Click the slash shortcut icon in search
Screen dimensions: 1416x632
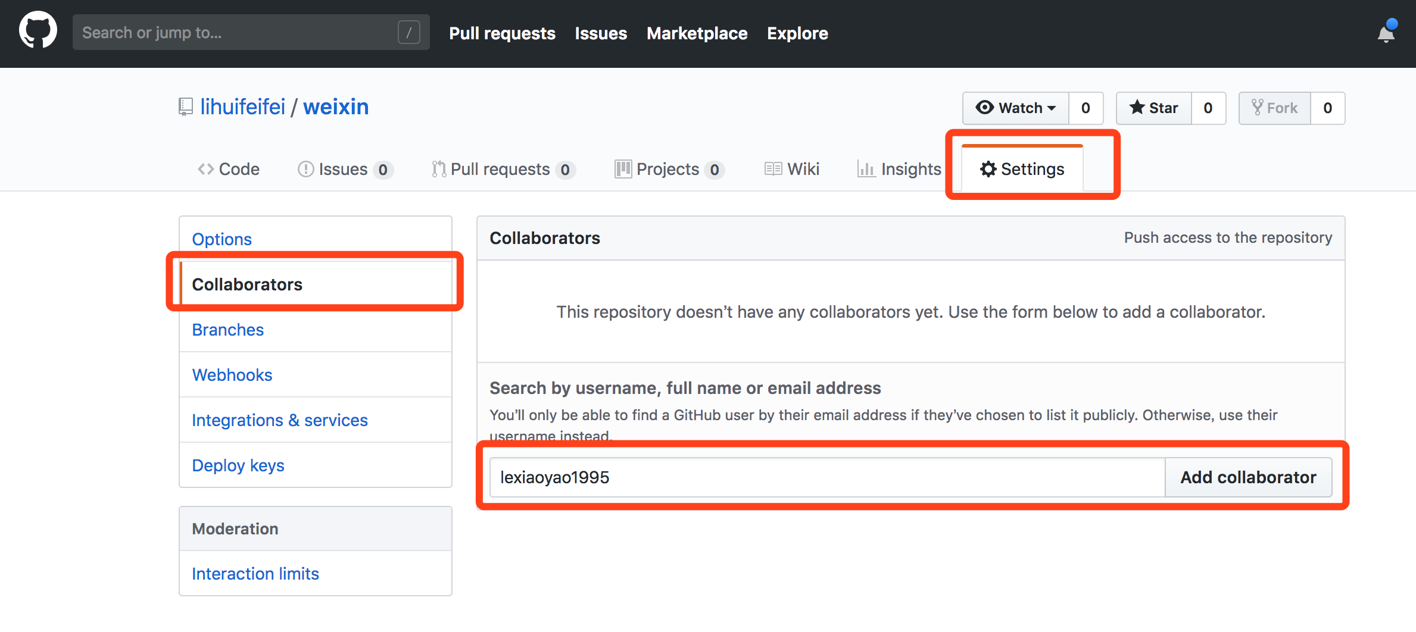tap(409, 32)
